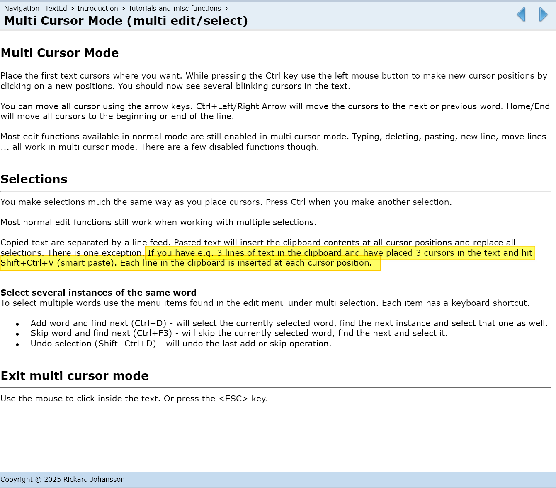
Task: Click "Select several instances of the same word" subheading
Action: point(99,293)
